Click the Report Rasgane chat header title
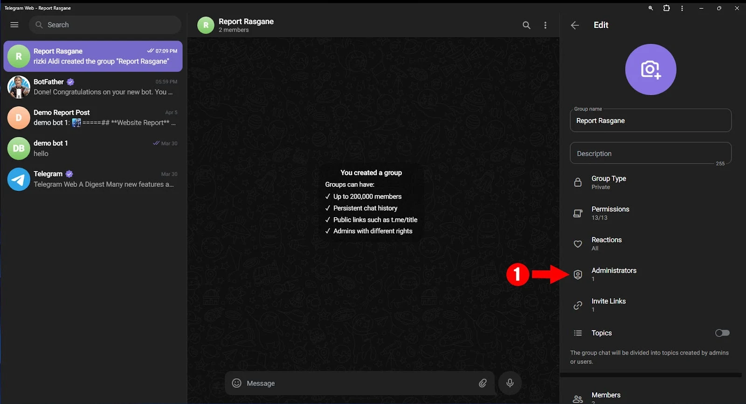This screenshot has width=746, height=404. [x=246, y=21]
